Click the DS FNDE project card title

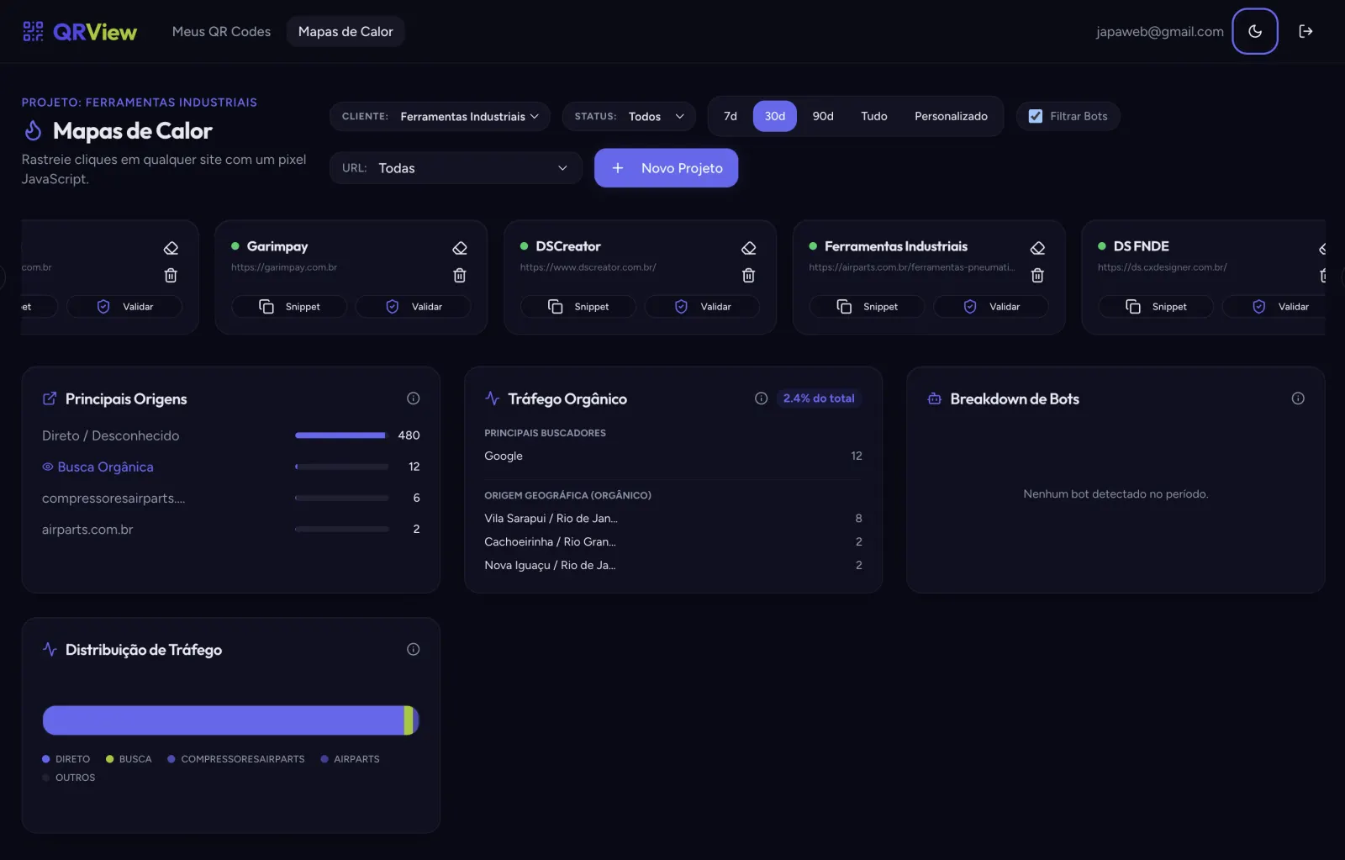(x=1142, y=246)
